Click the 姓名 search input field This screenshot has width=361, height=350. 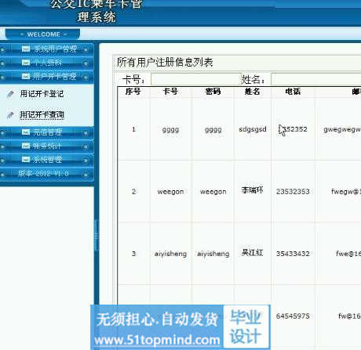pyautogui.click(x=316, y=80)
